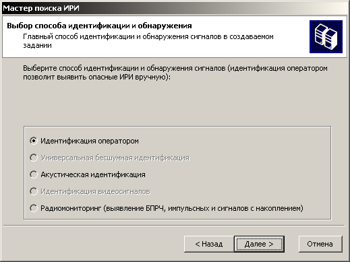Click greyed label 'Универсальная бесшумная идентификация'
This screenshot has height=262, width=350.
pos(115,158)
